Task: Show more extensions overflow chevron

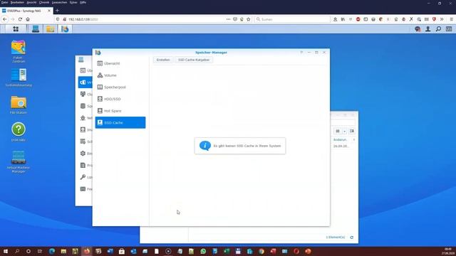Action: coord(442,19)
